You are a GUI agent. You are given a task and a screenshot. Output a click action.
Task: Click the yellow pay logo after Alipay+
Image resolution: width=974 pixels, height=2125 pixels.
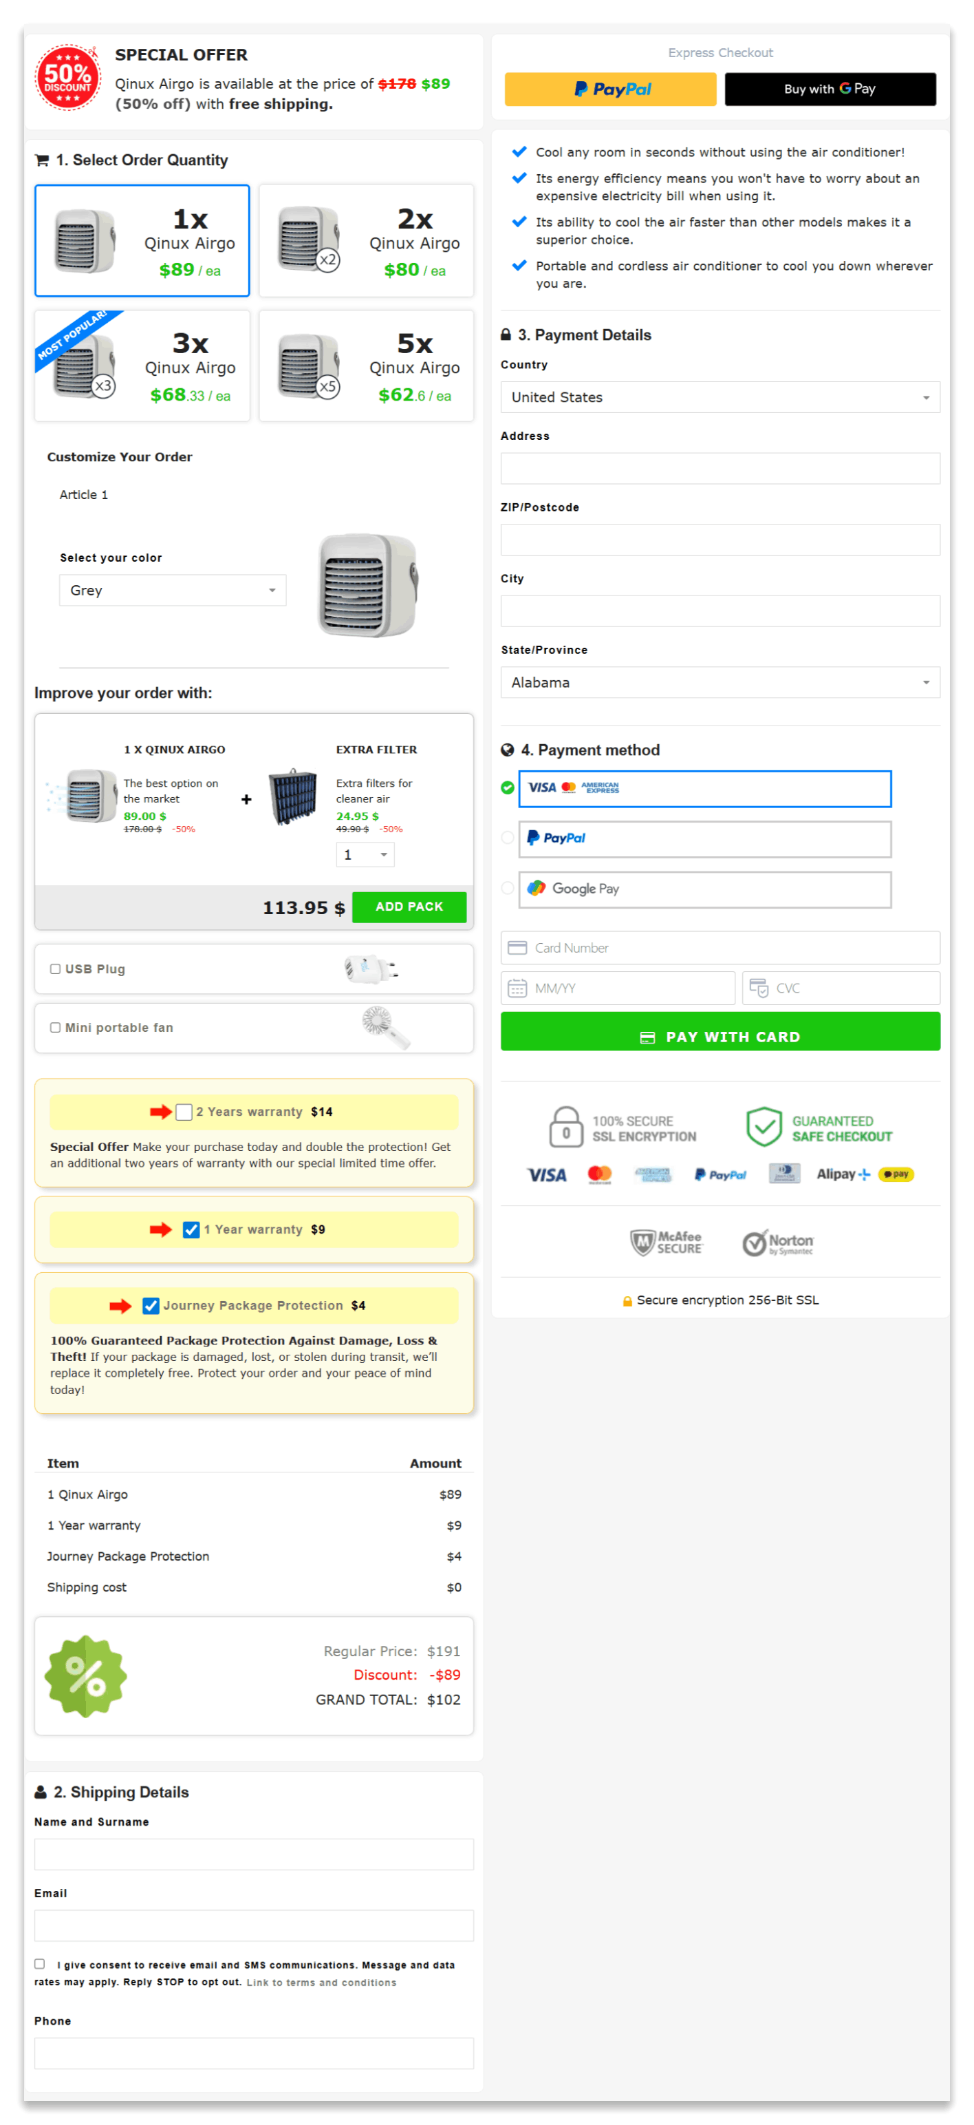coord(896,1174)
